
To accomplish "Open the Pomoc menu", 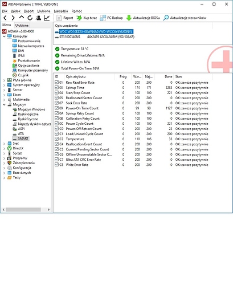I will [x=77, y=11].
